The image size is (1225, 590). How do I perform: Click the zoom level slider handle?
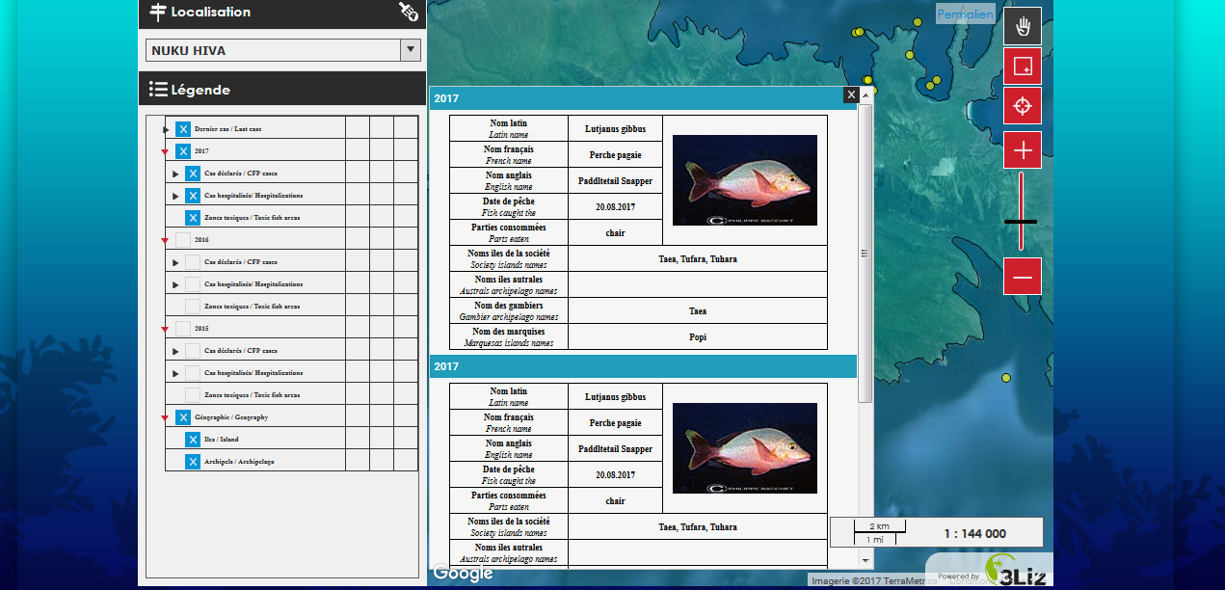(1021, 222)
